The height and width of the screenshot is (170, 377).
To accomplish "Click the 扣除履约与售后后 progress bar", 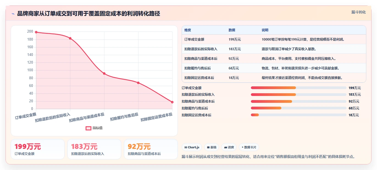I will (298, 108).
